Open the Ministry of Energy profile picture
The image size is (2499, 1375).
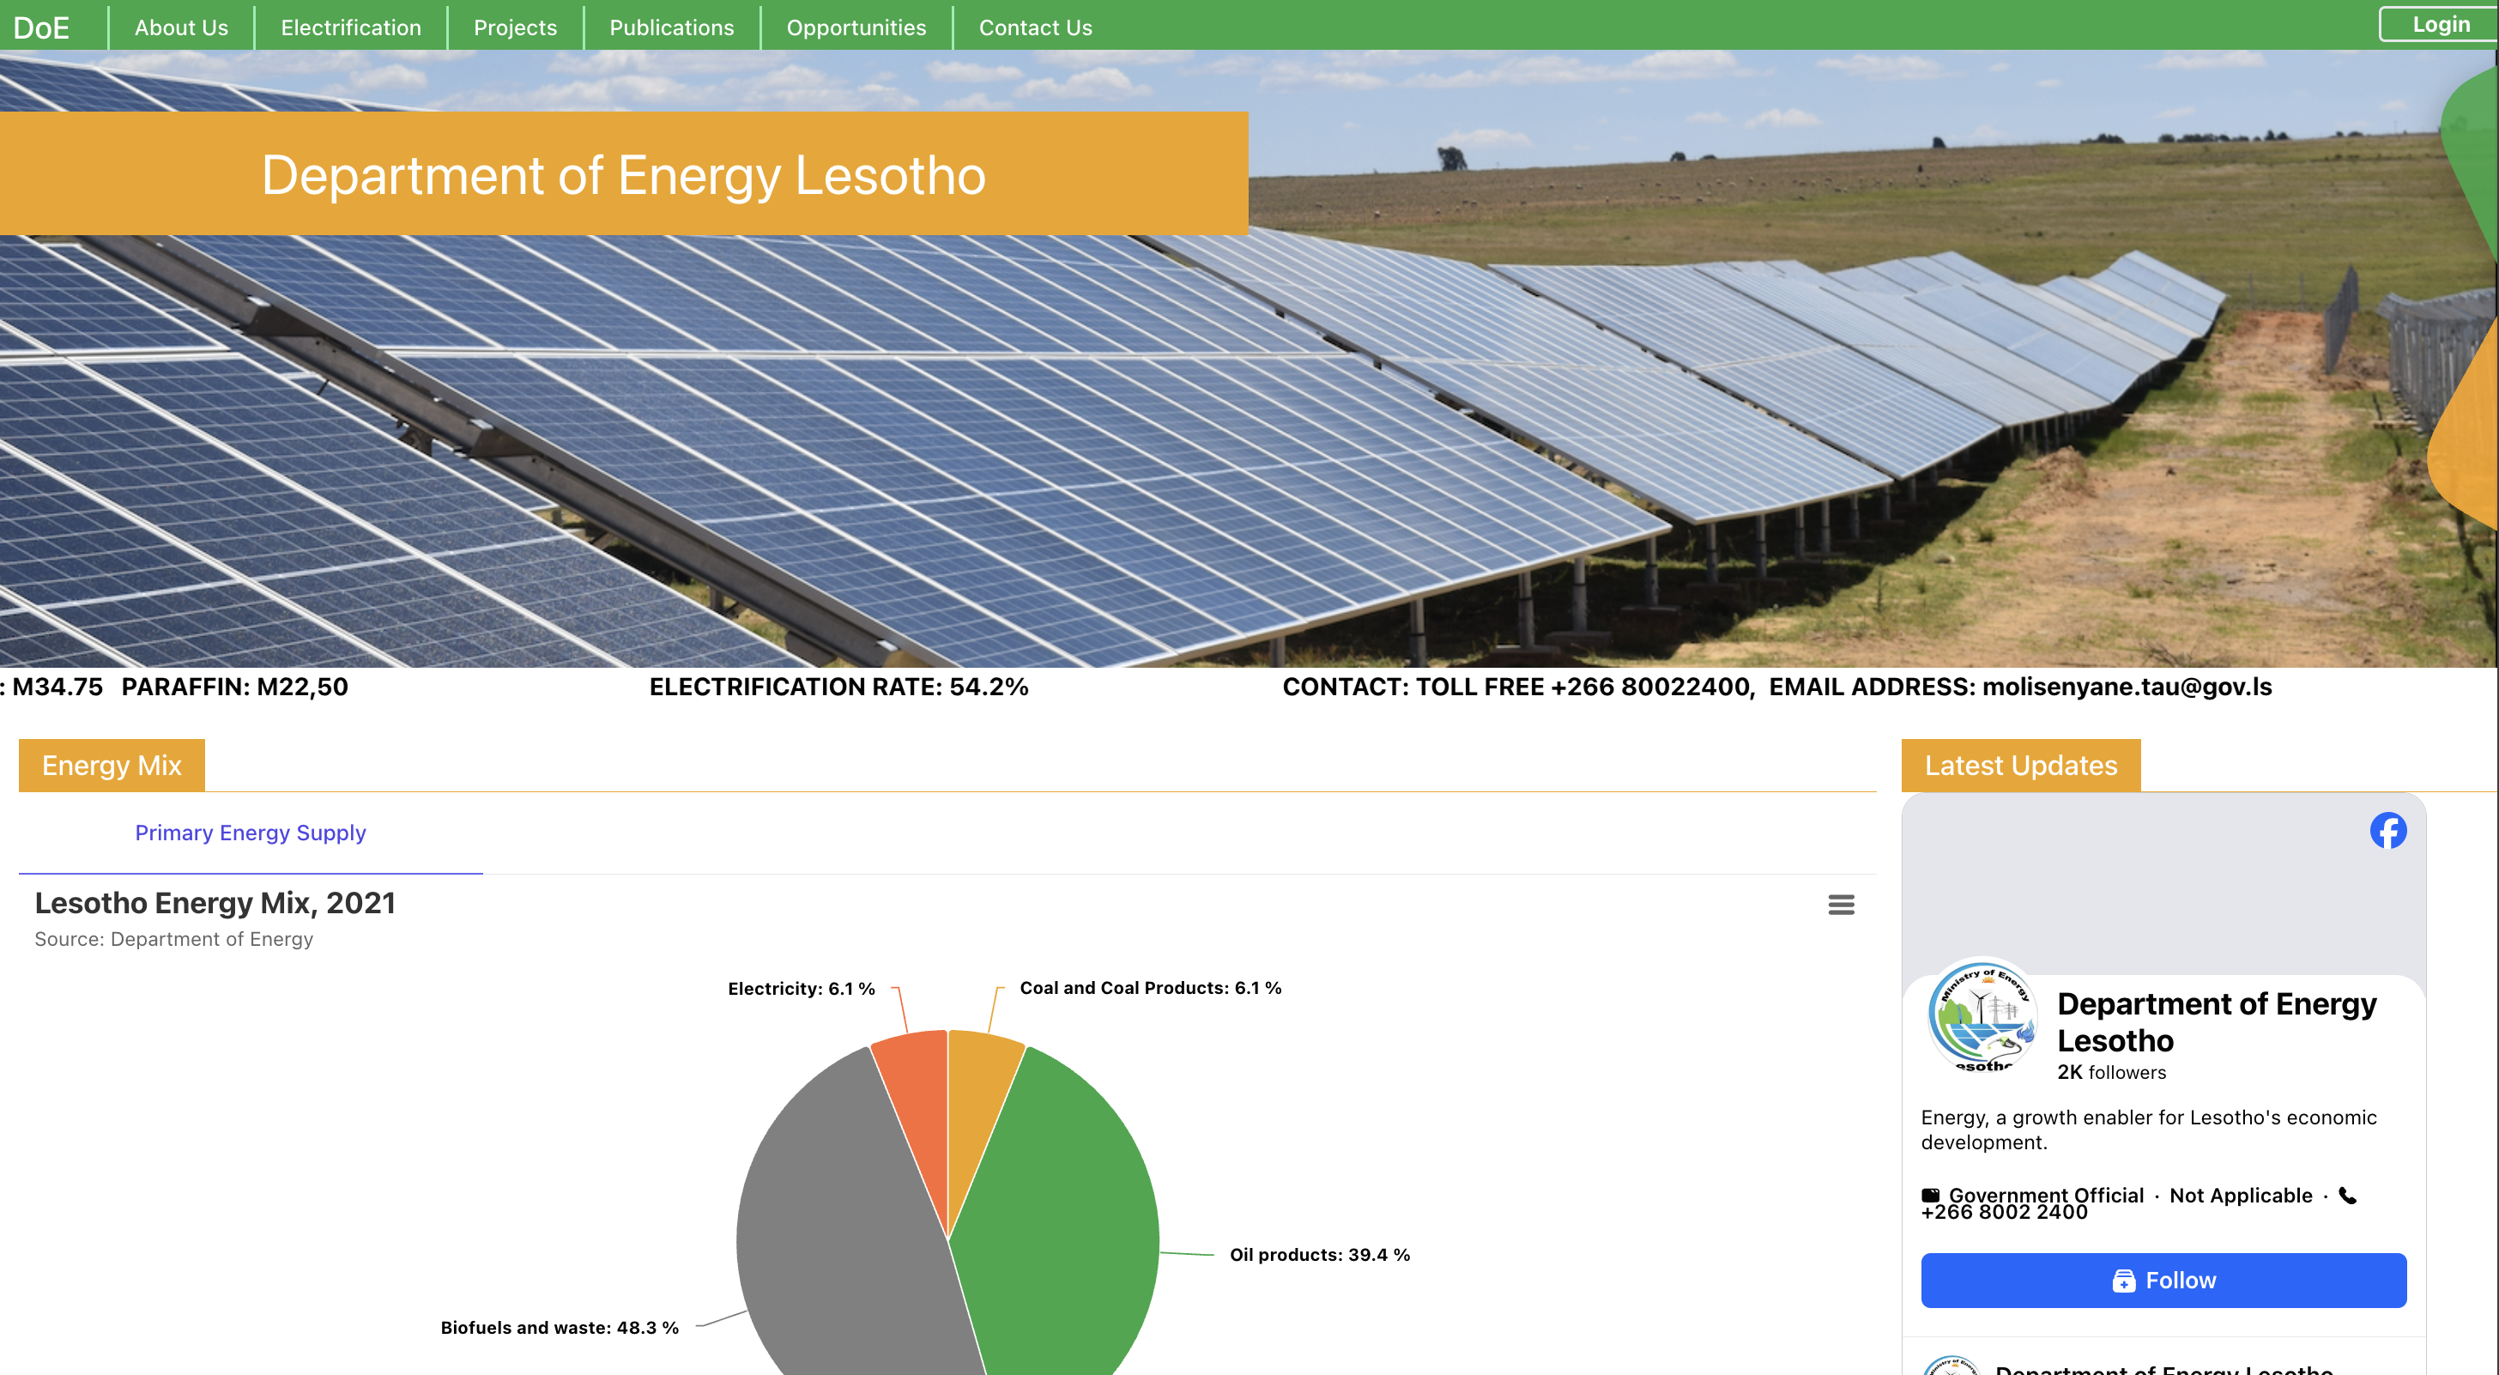tap(1982, 1016)
